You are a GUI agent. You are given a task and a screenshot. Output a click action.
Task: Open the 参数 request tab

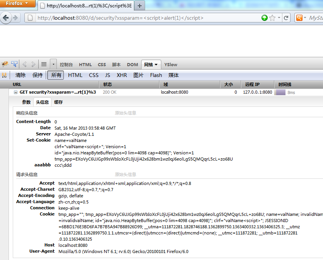26,102
